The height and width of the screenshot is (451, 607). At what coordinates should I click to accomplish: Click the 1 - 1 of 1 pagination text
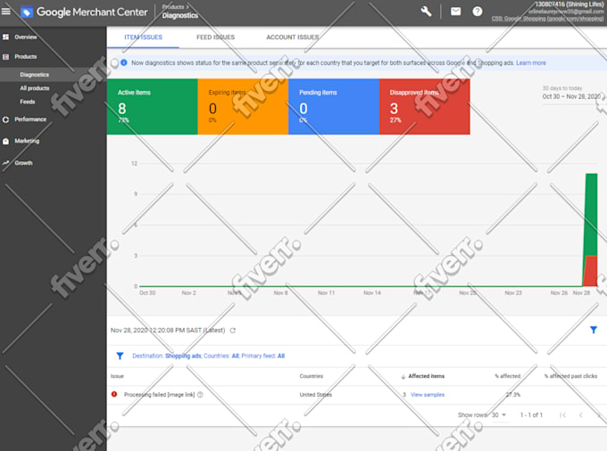click(531, 415)
